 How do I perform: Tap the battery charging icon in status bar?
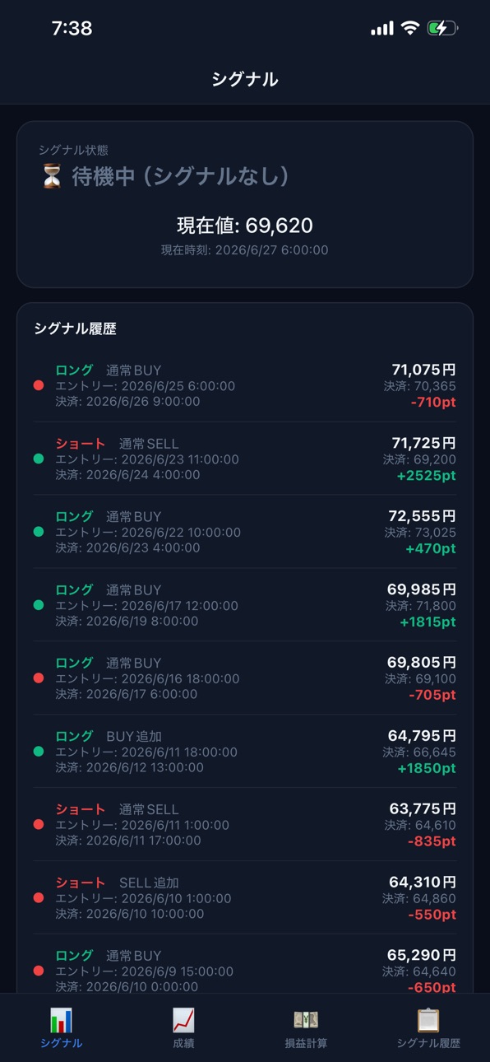442,28
